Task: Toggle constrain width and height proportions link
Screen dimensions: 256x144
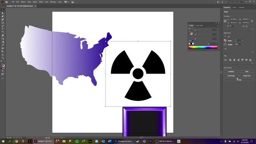Action: tap(252, 21)
